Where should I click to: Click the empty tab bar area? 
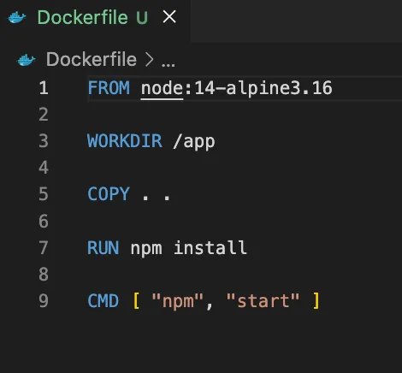[296, 21]
